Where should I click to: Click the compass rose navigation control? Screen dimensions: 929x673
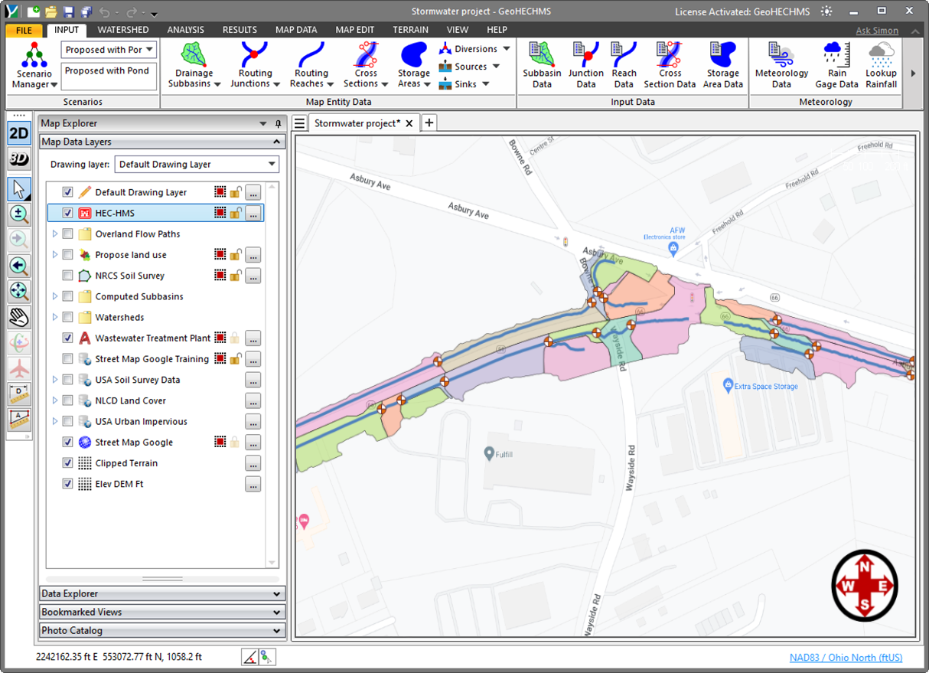point(865,586)
